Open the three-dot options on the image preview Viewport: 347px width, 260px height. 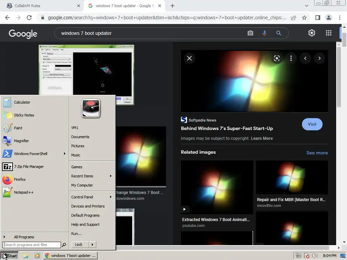(x=291, y=58)
